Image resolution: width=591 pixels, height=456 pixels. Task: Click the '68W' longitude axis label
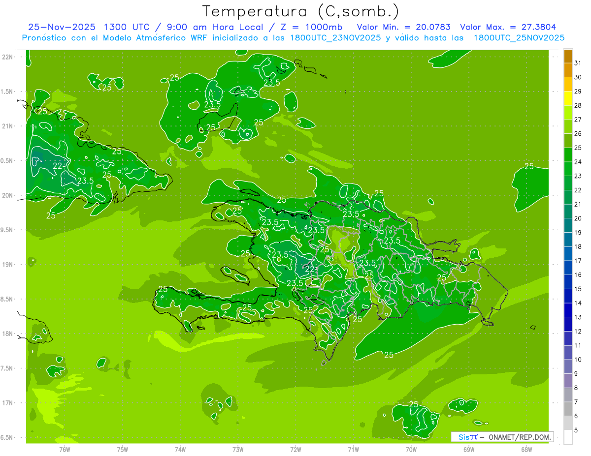point(526,449)
